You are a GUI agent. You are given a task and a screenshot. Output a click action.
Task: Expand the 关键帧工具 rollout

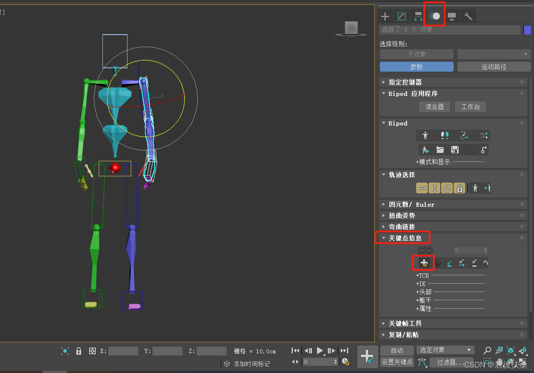453,323
